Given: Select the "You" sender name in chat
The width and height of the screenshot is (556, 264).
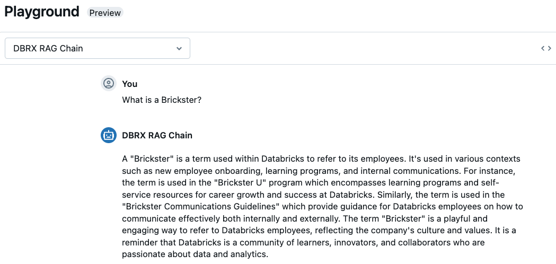Looking at the screenshot, I should coord(130,84).
